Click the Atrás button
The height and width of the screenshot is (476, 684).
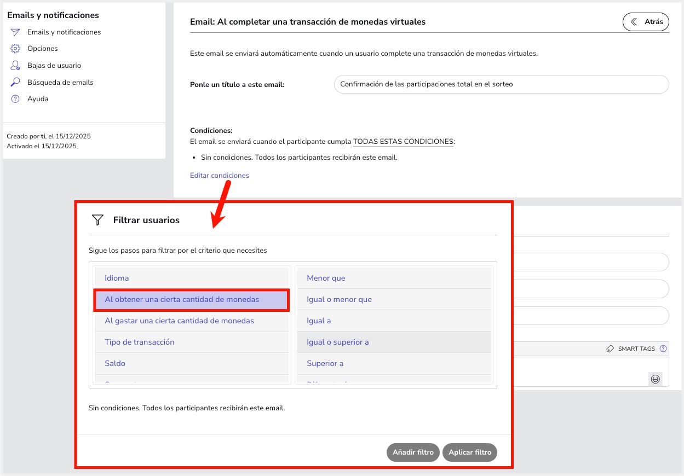point(646,22)
